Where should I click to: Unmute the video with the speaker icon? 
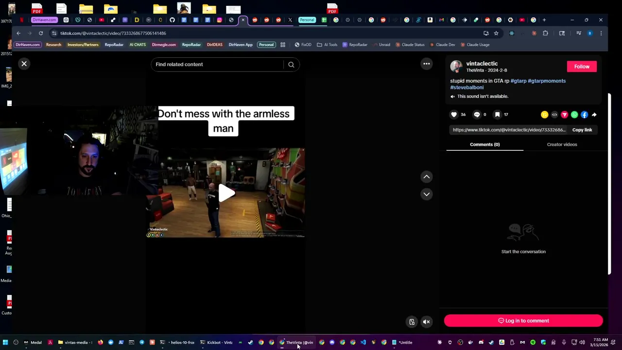(x=426, y=322)
